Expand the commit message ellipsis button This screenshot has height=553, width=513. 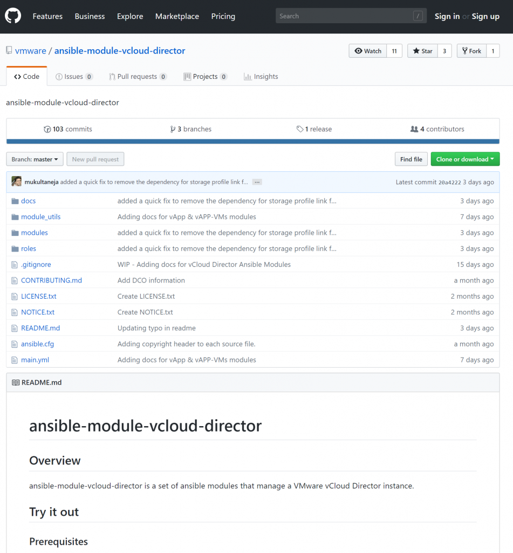(257, 182)
